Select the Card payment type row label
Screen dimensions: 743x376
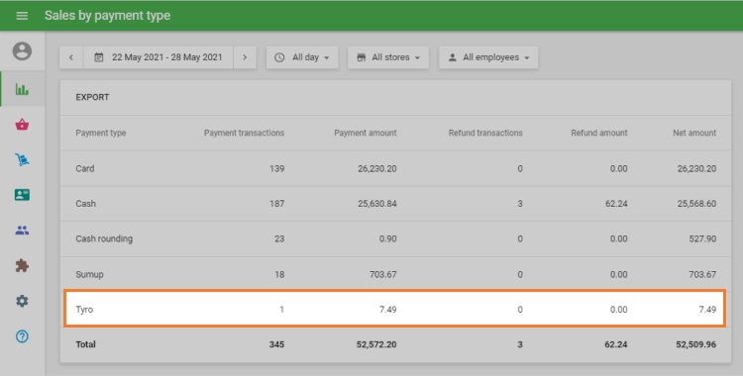pos(85,168)
